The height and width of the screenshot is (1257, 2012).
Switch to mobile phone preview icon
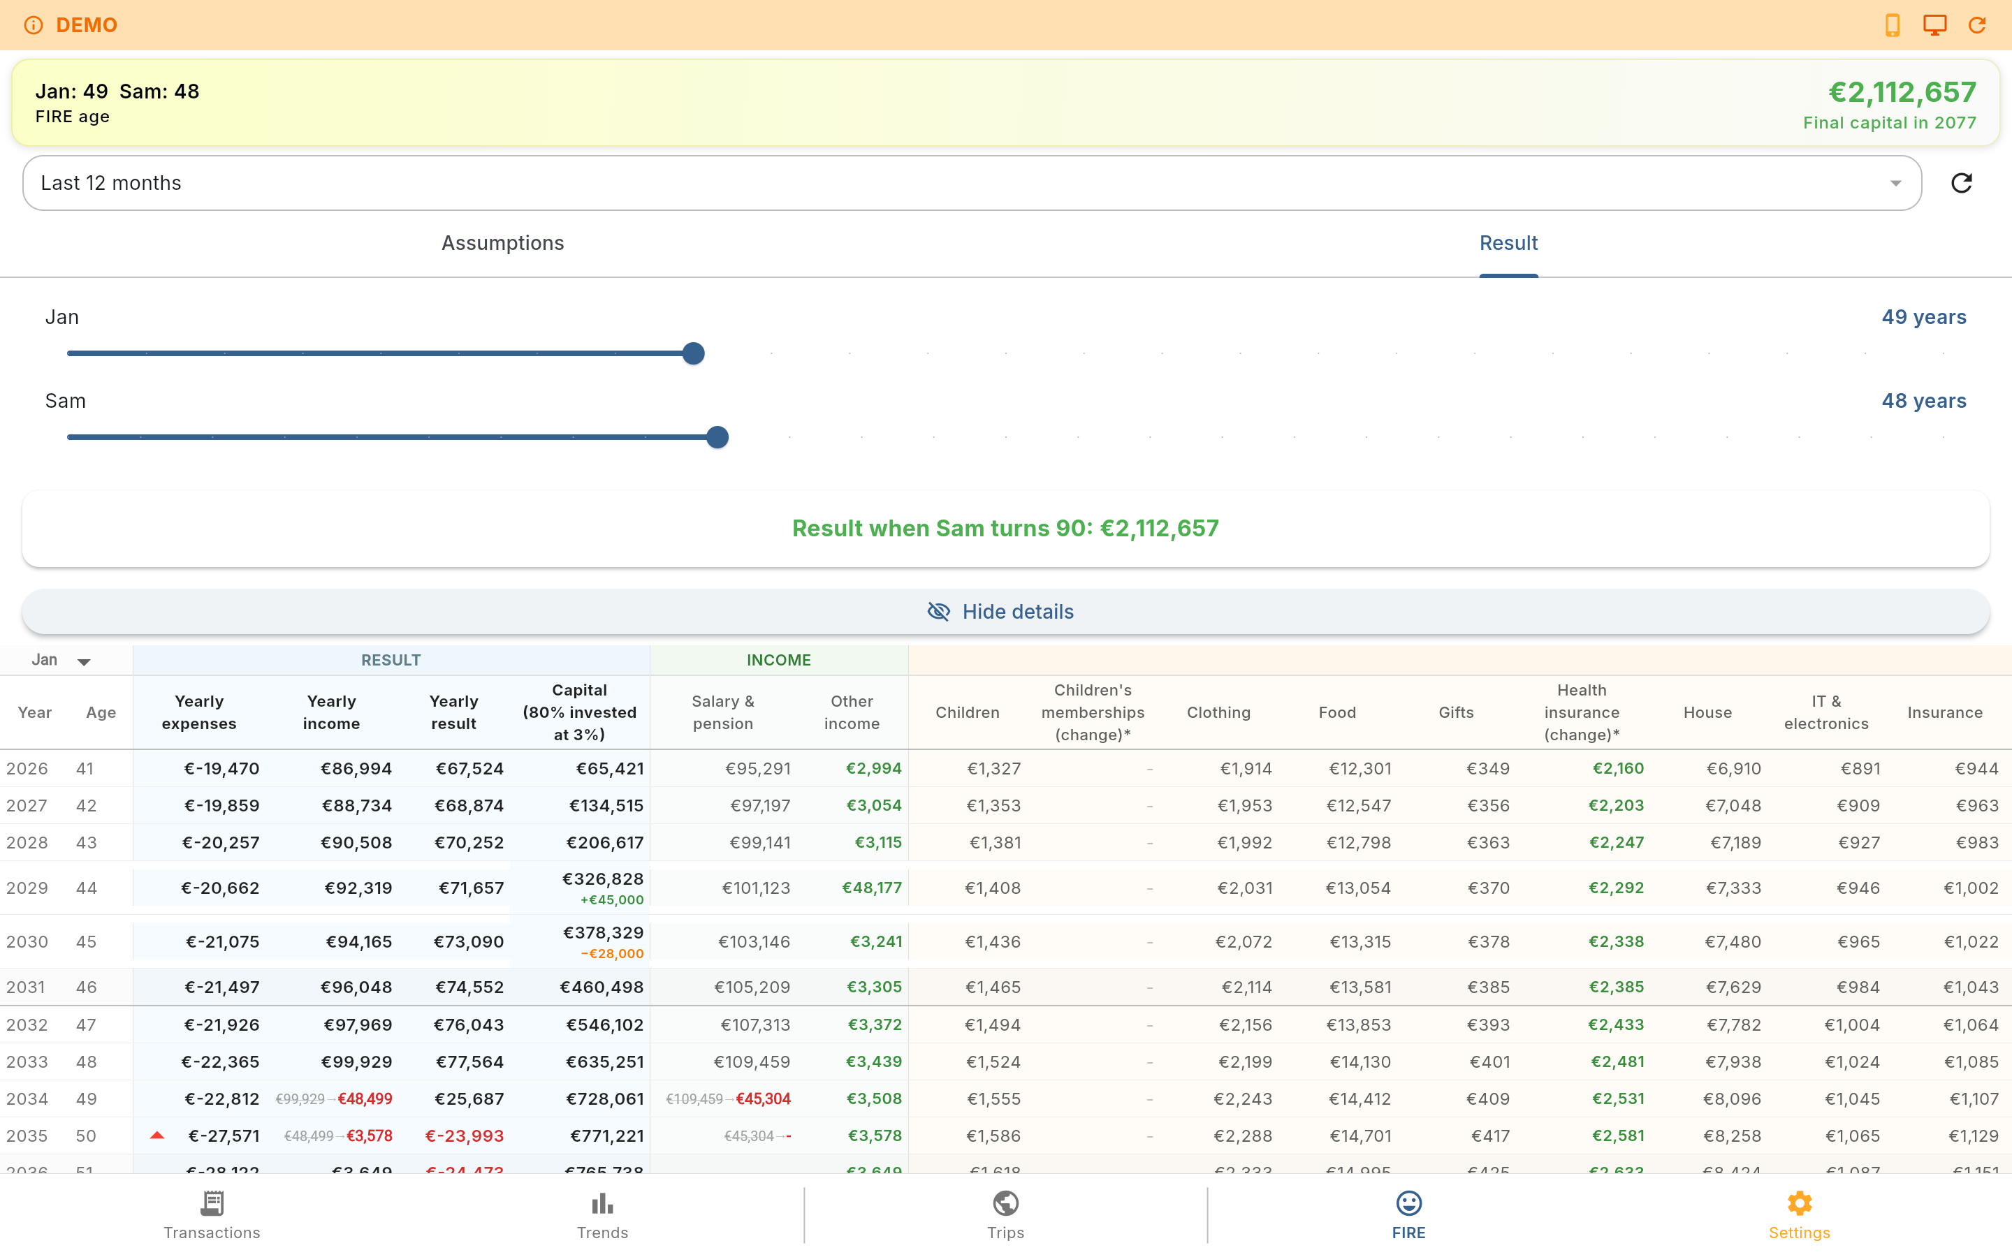[x=1893, y=25]
